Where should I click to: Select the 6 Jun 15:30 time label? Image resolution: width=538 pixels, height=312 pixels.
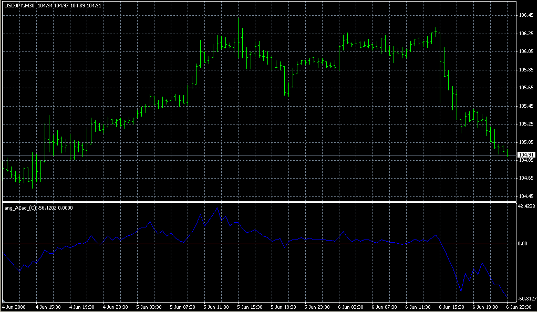click(x=452, y=306)
